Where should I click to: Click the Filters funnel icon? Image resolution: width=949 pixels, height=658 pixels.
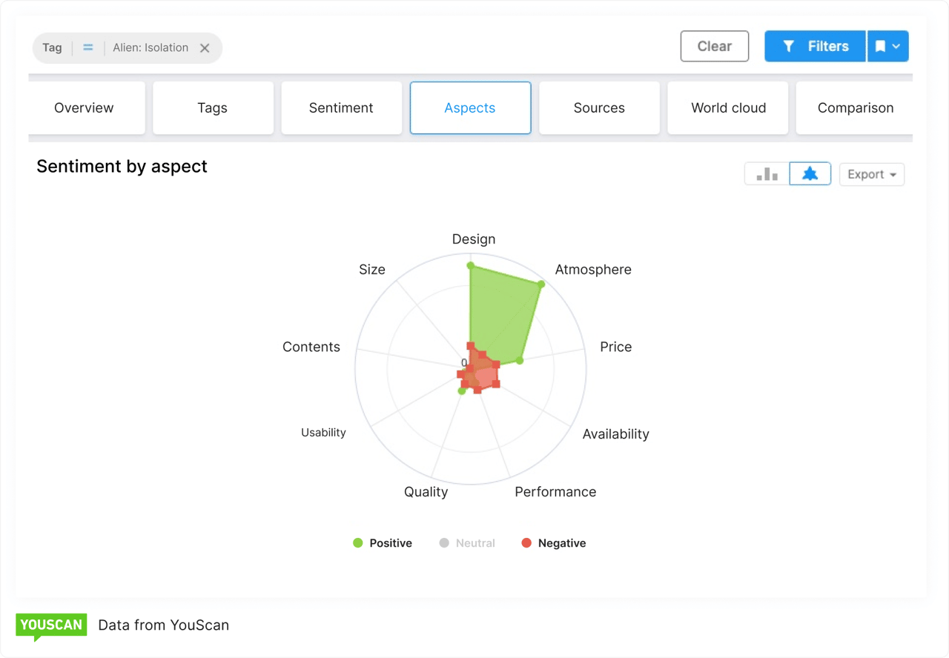789,46
